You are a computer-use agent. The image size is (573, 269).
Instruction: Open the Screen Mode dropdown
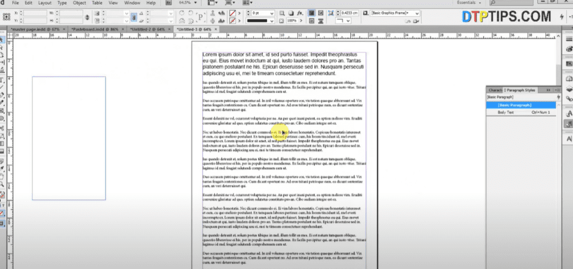231,3
